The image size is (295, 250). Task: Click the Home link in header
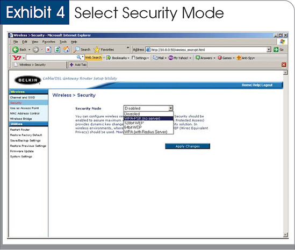click(246, 85)
